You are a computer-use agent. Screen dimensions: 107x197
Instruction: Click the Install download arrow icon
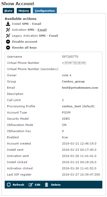8,24
